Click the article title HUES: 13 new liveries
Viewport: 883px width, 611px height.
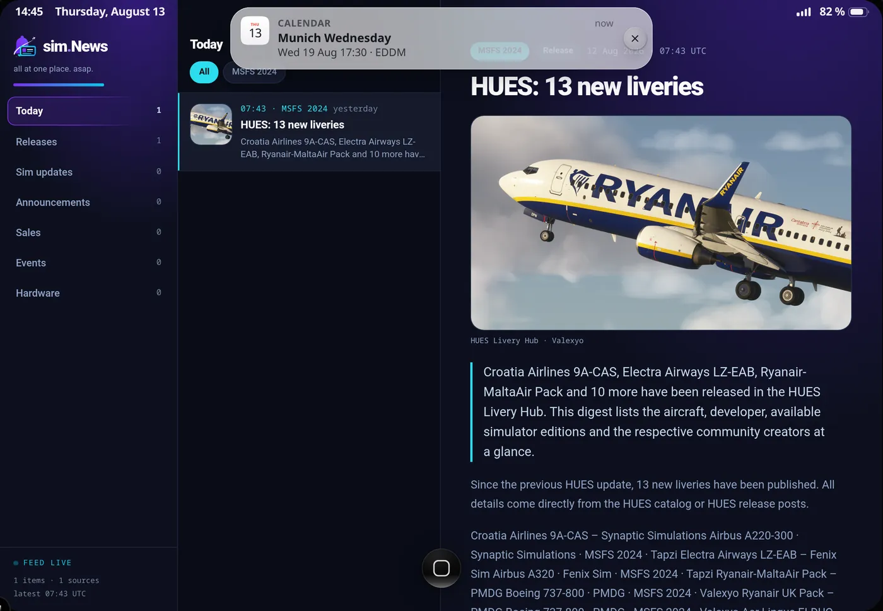pos(587,86)
